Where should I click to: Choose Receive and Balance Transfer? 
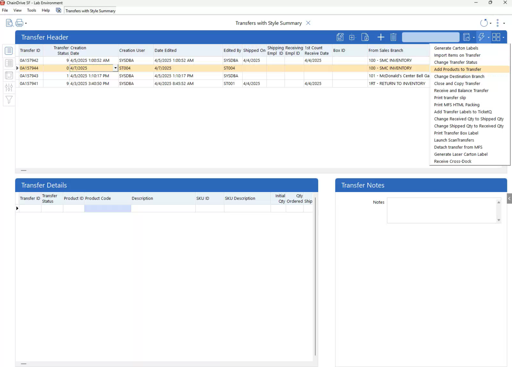[x=461, y=91]
